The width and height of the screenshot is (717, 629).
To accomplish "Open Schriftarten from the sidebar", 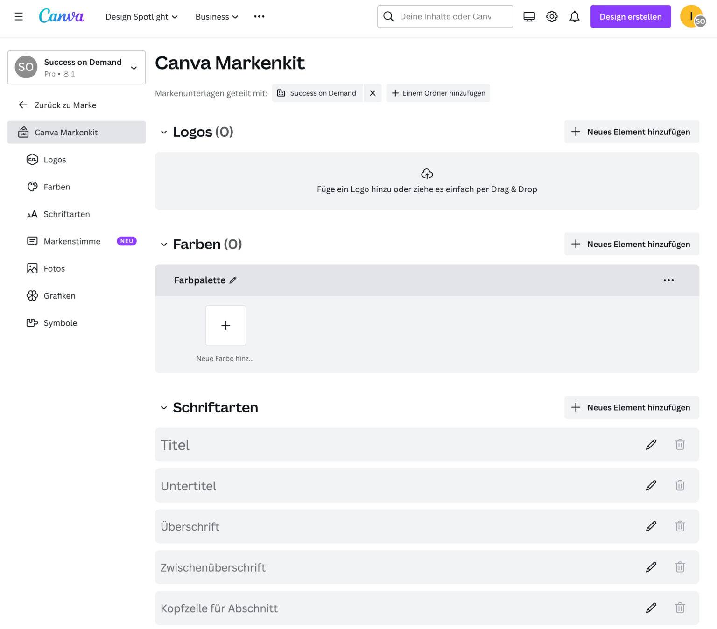I will click(67, 214).
